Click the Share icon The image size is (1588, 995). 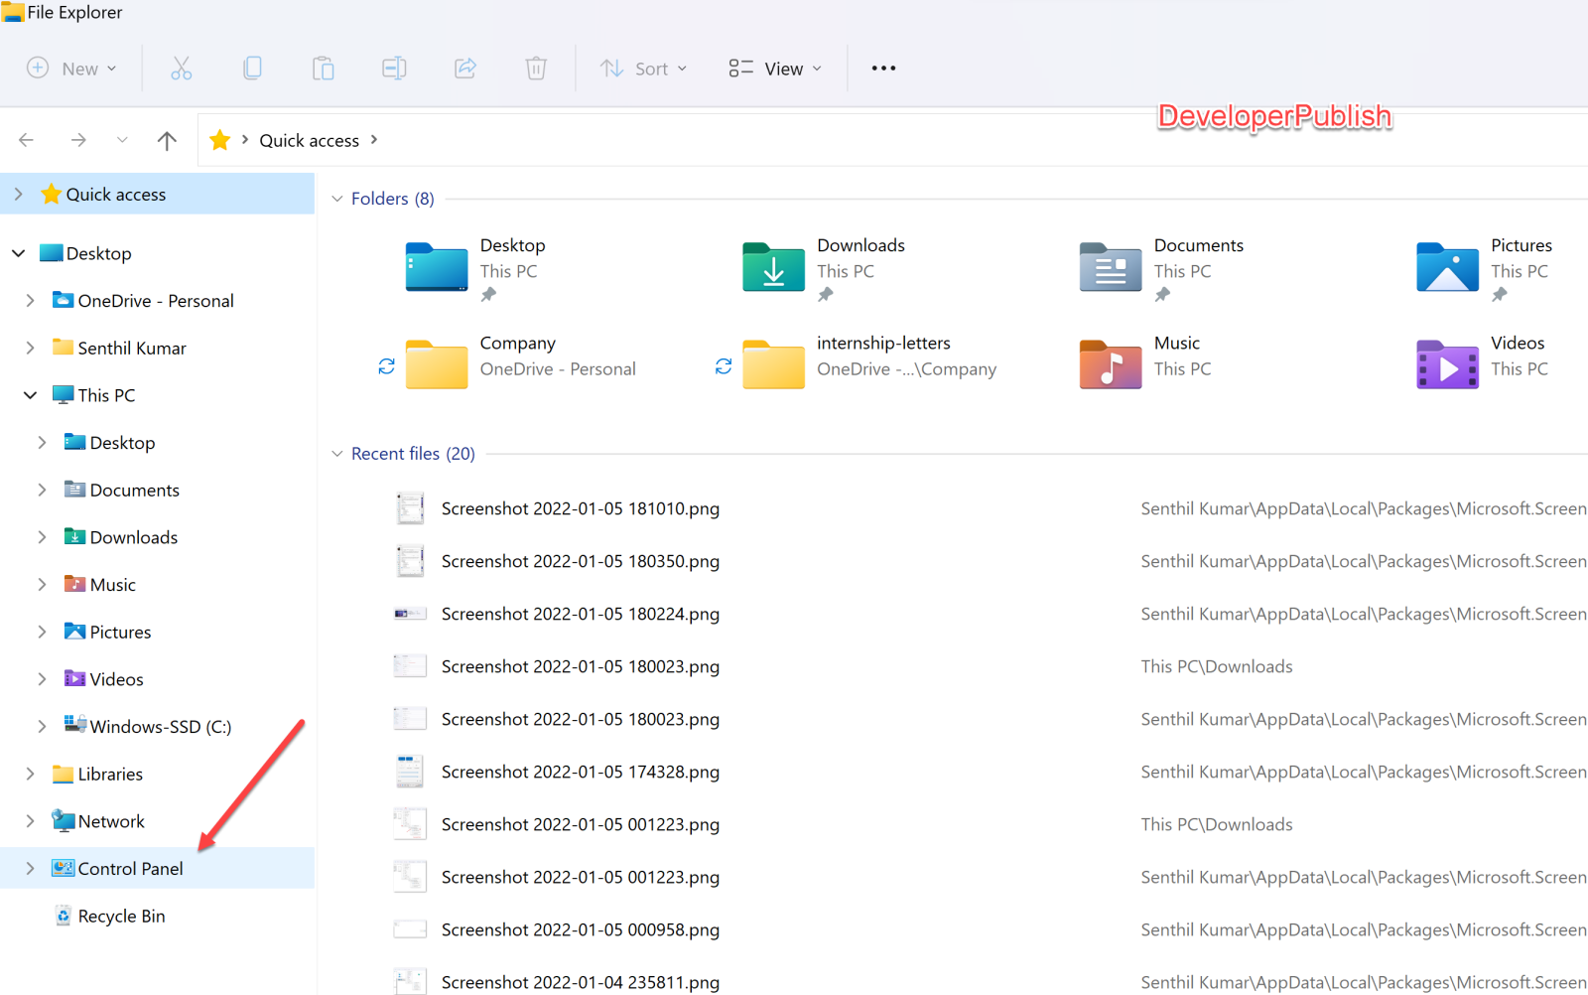pos(464,68)
